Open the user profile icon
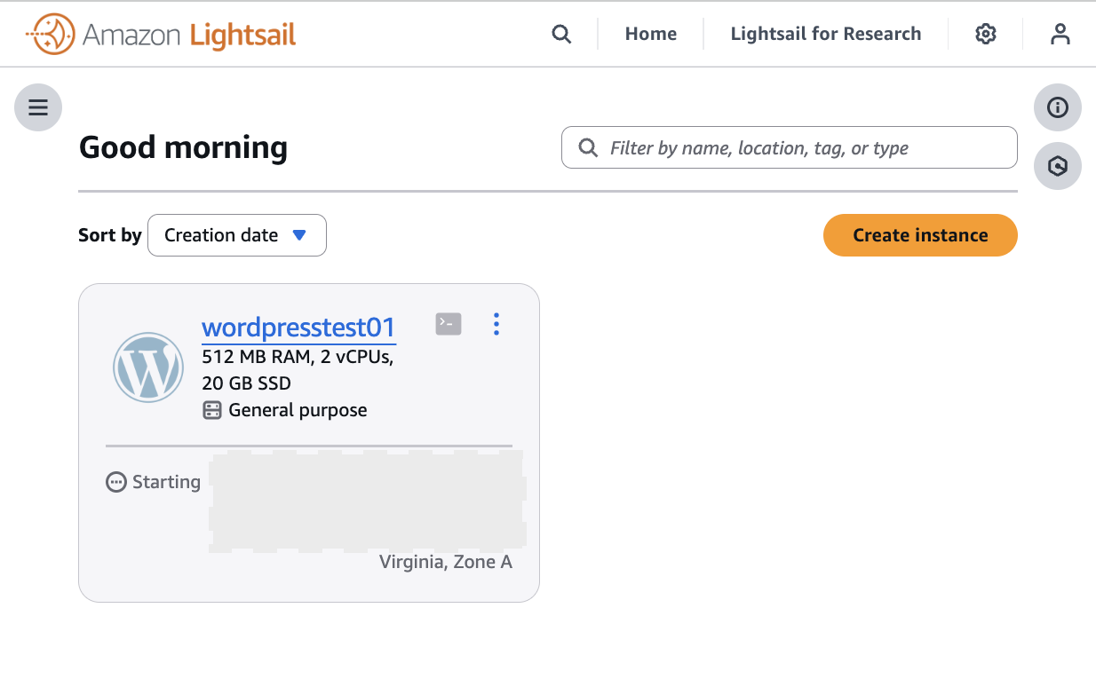The image size is (1096, 687). coord(1060,34)
